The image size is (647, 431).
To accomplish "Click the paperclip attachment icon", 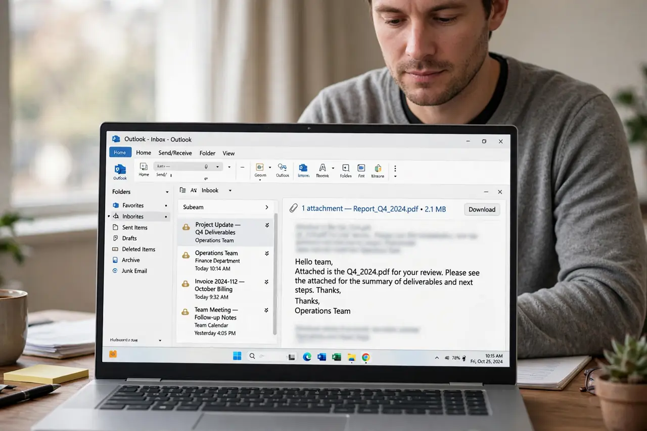I will (x=293, y=208).
